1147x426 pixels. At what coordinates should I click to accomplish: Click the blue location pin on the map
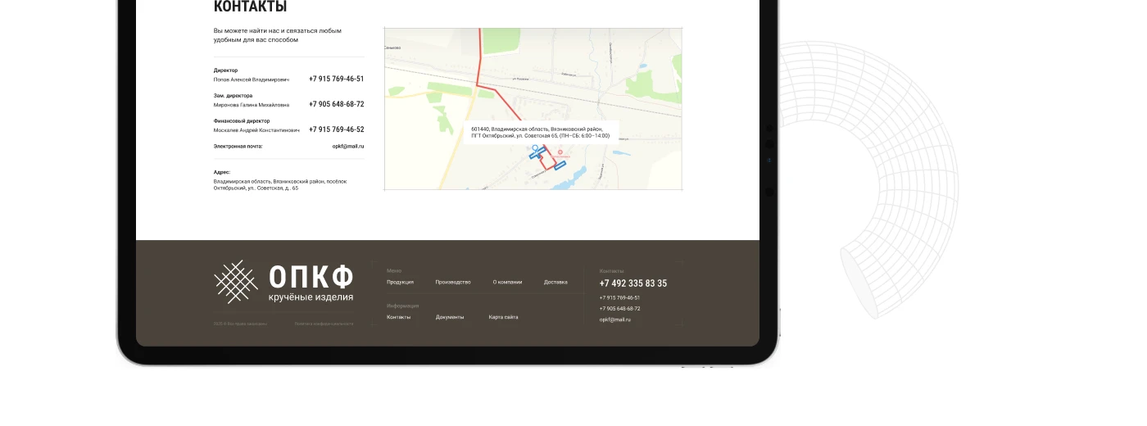click(535, 149)
